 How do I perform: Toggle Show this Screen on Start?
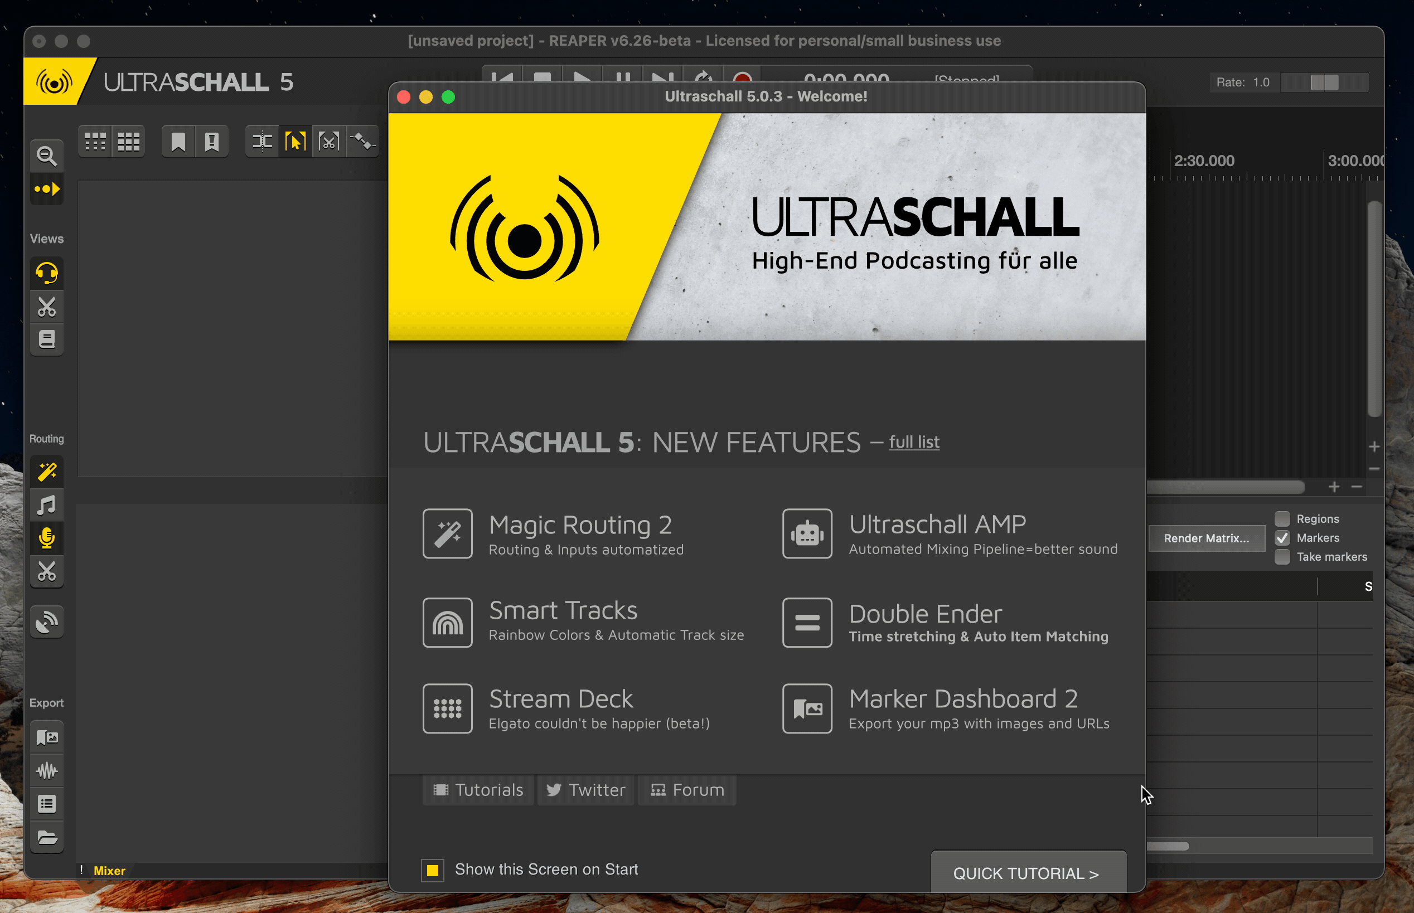tap(432, 870)
